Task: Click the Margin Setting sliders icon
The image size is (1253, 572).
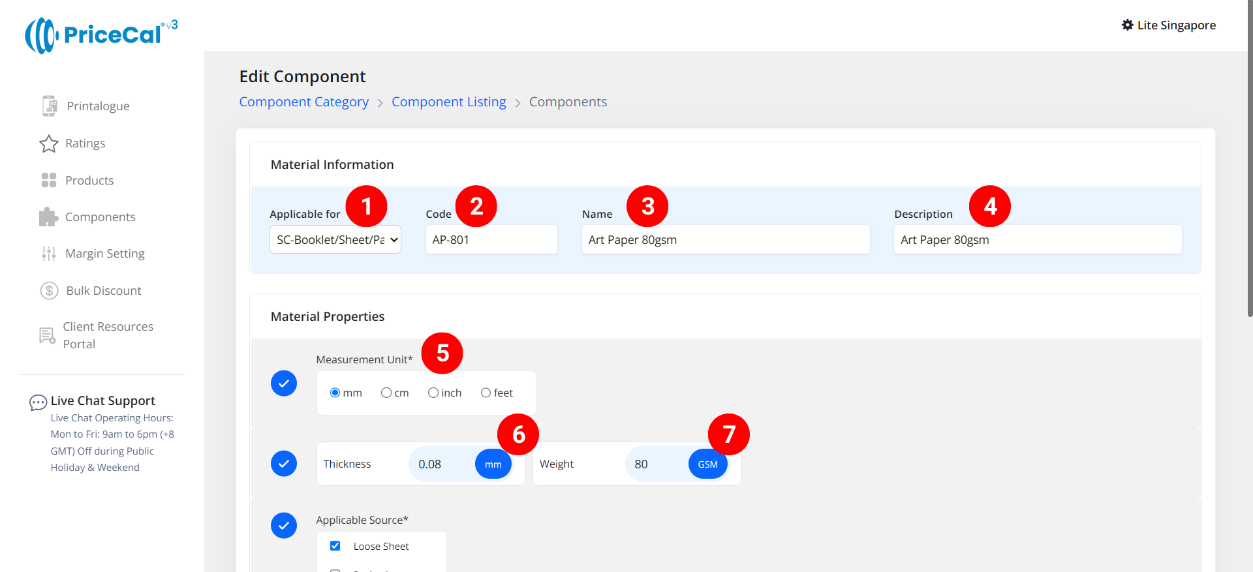Action: click(49, 254)
